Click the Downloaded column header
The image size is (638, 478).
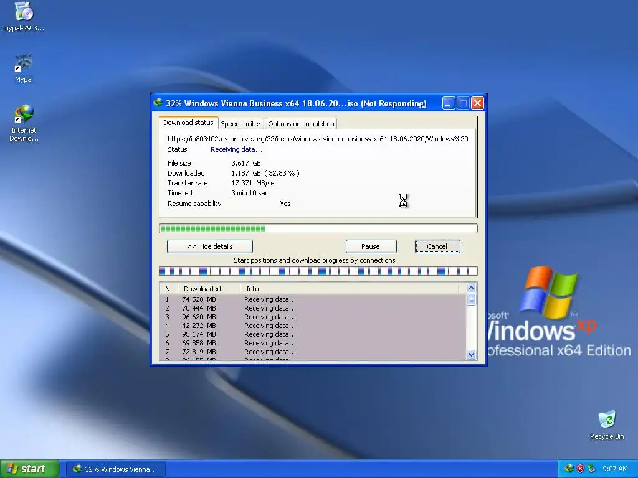pos(209,289)
